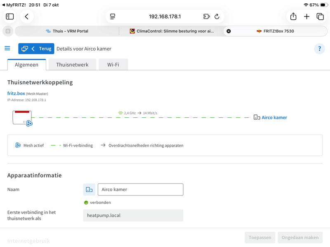Click the Terug back button
Image resolution: width=330 pixels, height=247 pixels.
coord(36,49)
